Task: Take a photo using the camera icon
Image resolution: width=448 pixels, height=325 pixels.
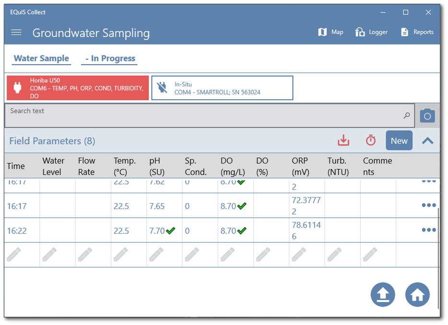Action: coord(427,115)
